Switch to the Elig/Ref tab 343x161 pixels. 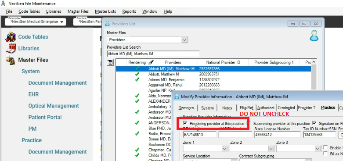pyautogui.click(x=246, y=107)
